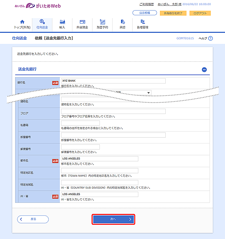Click the ヘルプ question mark icon

[210, 39]
